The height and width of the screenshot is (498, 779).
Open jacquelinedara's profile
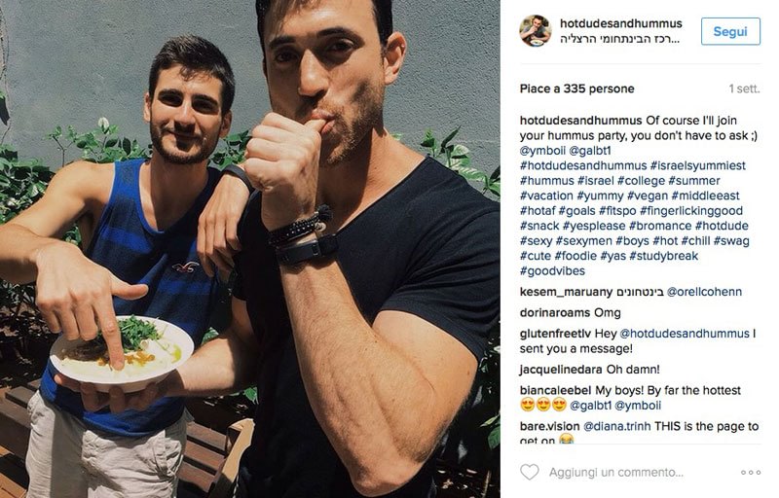click(x=561, y=370)
